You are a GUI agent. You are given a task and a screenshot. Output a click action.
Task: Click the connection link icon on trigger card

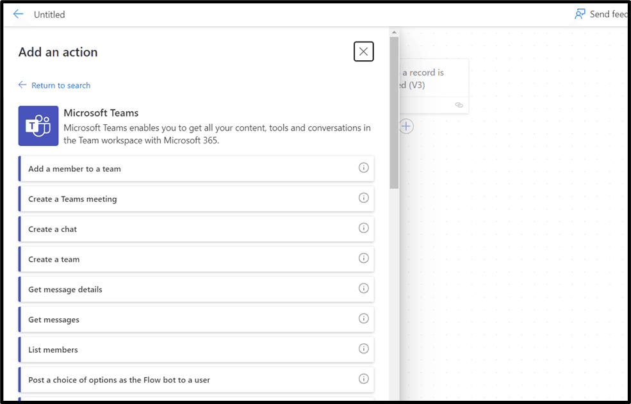459,105
